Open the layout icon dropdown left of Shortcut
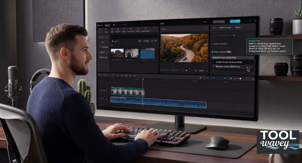The width and height of the screenshot is (302, 163). click(205, 22)
